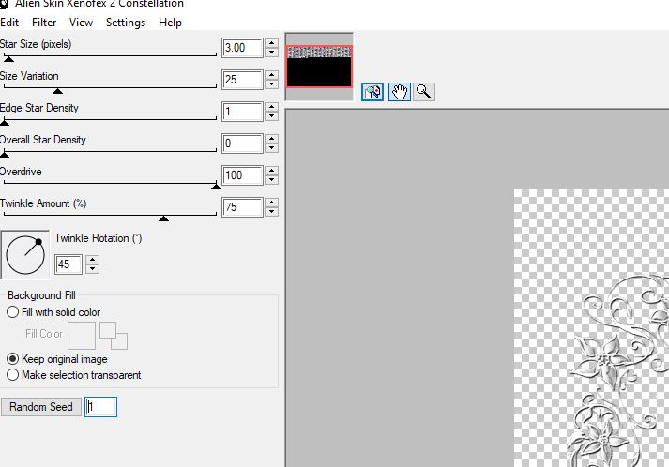Increase Overdrive with up arrow
Viewport: 669px width, 467px height.
pos(271,171)
